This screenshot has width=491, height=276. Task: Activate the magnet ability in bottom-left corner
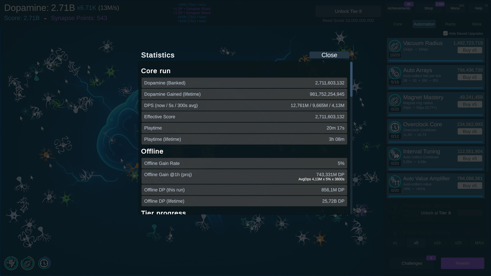pos(28,263)
